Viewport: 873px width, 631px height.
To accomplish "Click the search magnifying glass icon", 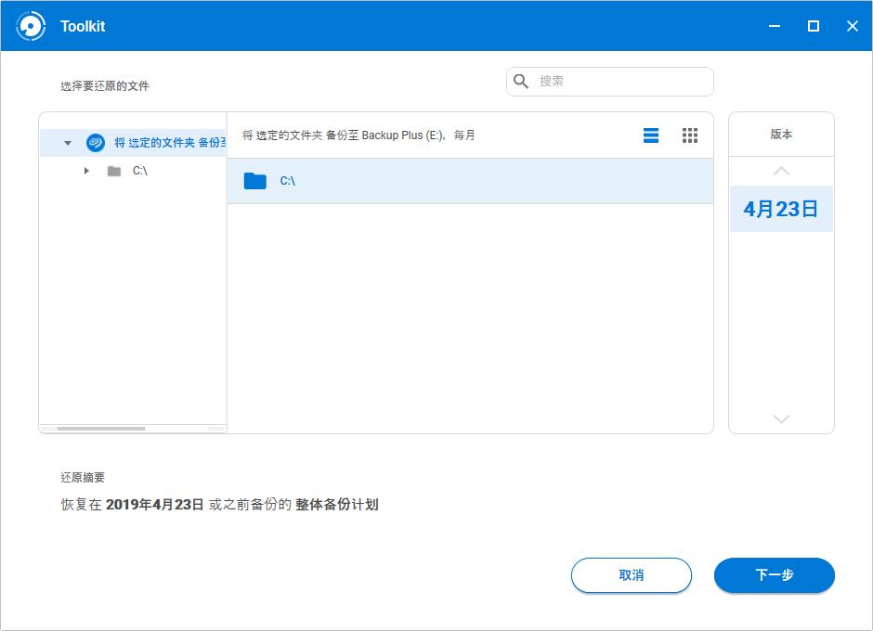I will click(521, 82).
